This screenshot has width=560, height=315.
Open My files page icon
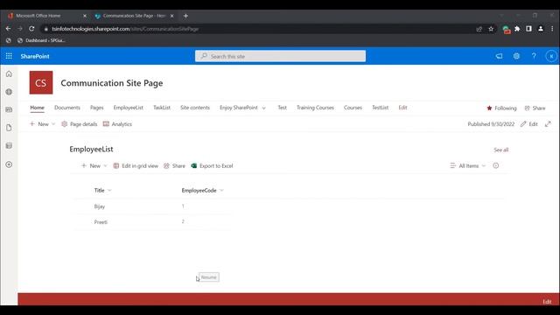[x=9, y=128]
